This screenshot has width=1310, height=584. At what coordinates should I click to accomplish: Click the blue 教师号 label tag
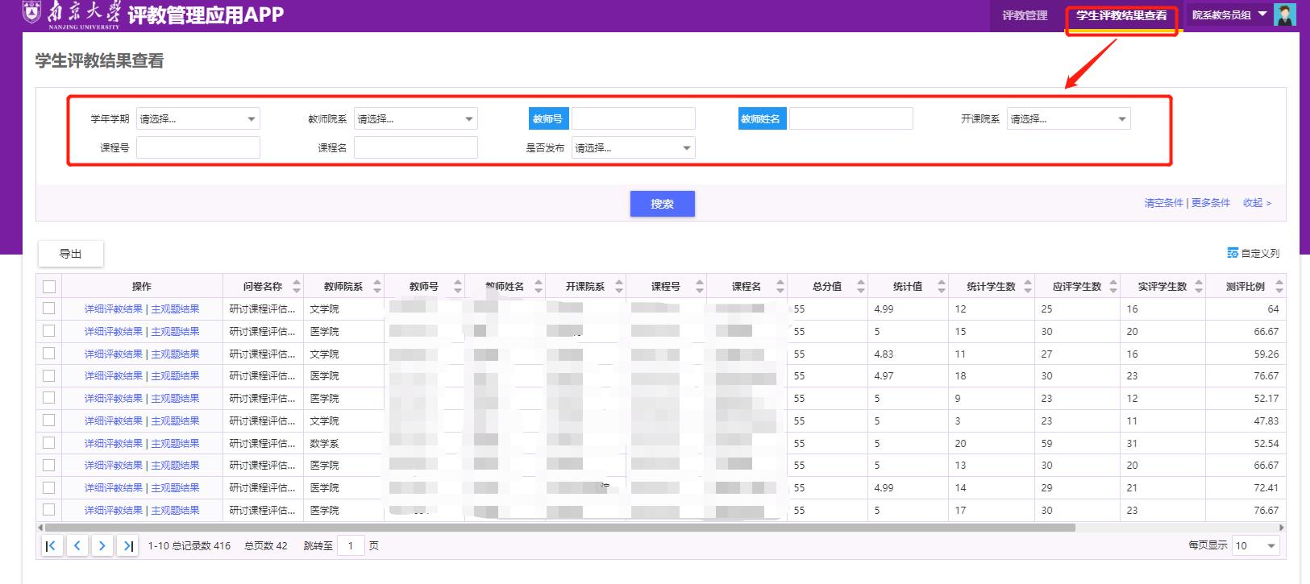point(548,119)
